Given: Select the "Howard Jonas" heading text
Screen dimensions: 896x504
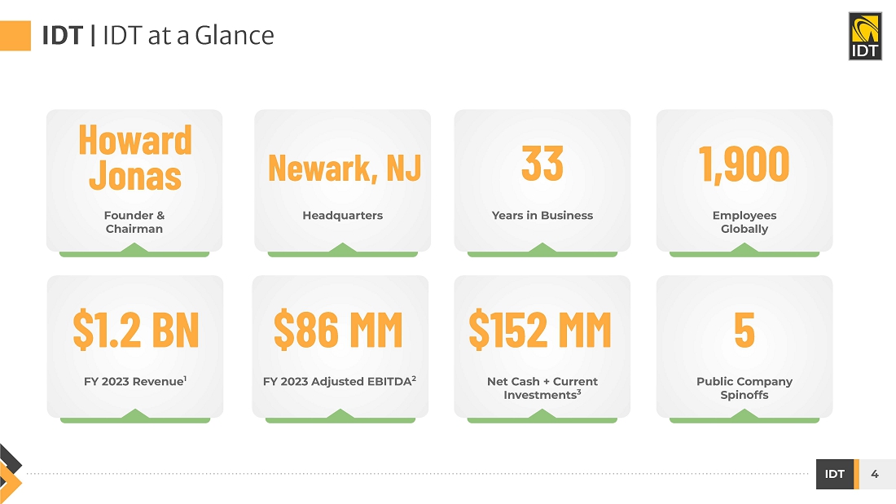Looking at the screenshot, I should (135, 157).
